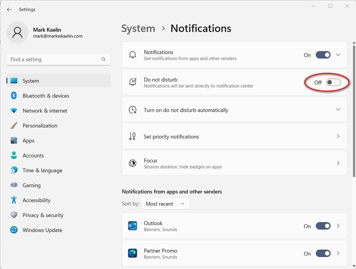Click the Accessibility figure icon

coord(14,200)
